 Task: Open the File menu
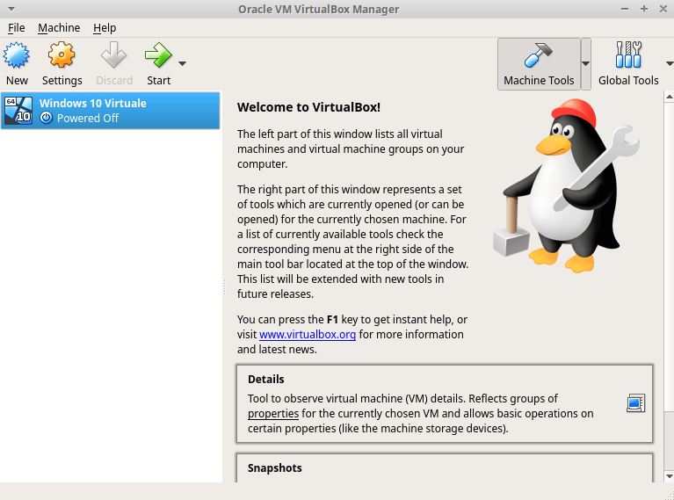click(x=17, y=28)
